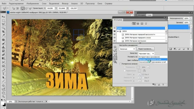
Task: Select the Line shape tool
Action: pyautogui.click(x=3, y=81)
